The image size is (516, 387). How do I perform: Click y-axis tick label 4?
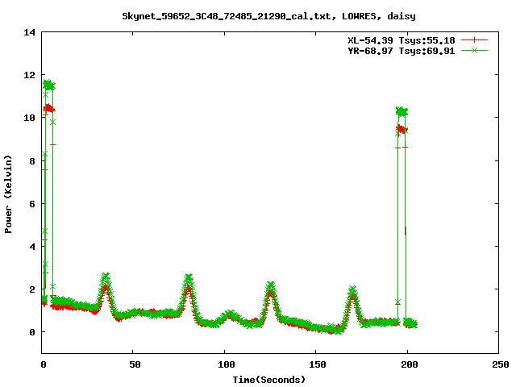pos(32,247)
